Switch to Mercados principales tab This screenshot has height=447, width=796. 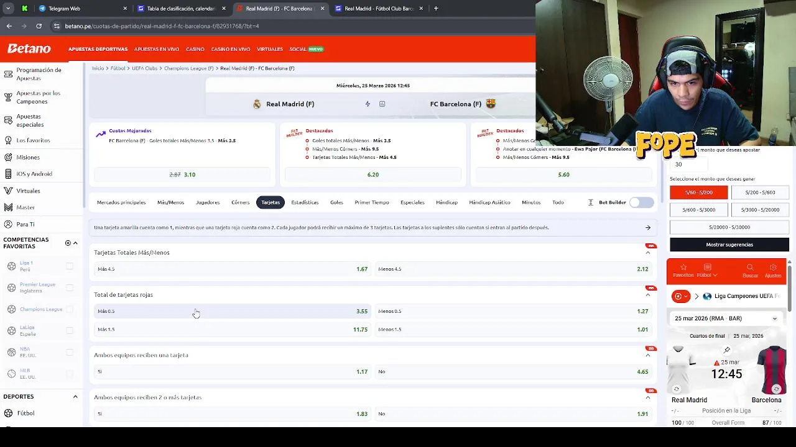(x=121, y=202)
